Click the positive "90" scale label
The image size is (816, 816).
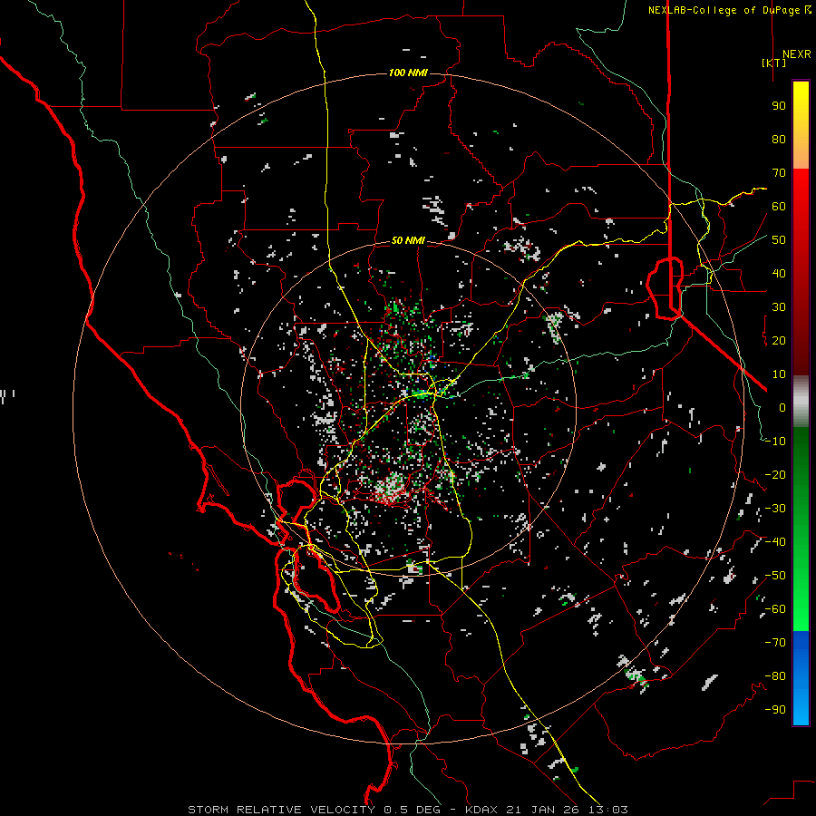(x=779, y=106)
